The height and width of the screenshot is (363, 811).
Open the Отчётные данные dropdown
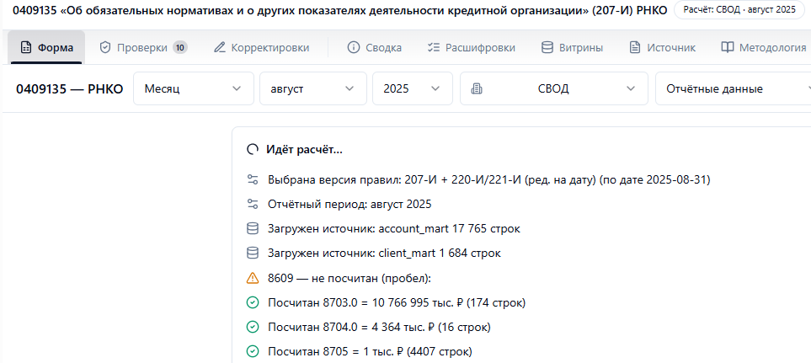point(734,88)
